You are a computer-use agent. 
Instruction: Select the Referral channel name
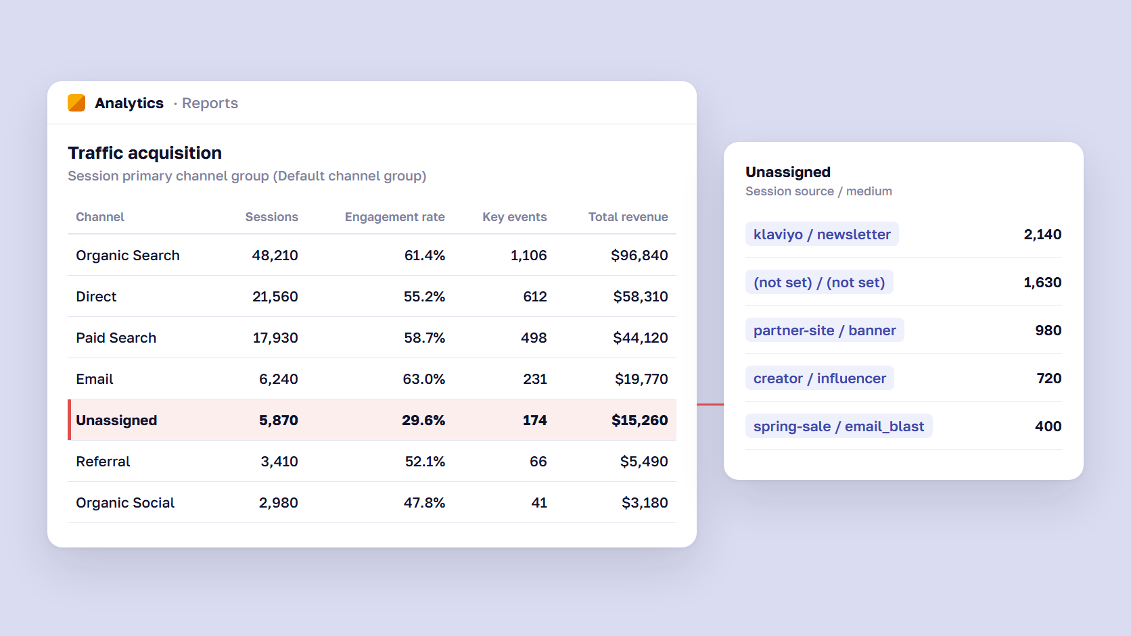pos(103,462)
